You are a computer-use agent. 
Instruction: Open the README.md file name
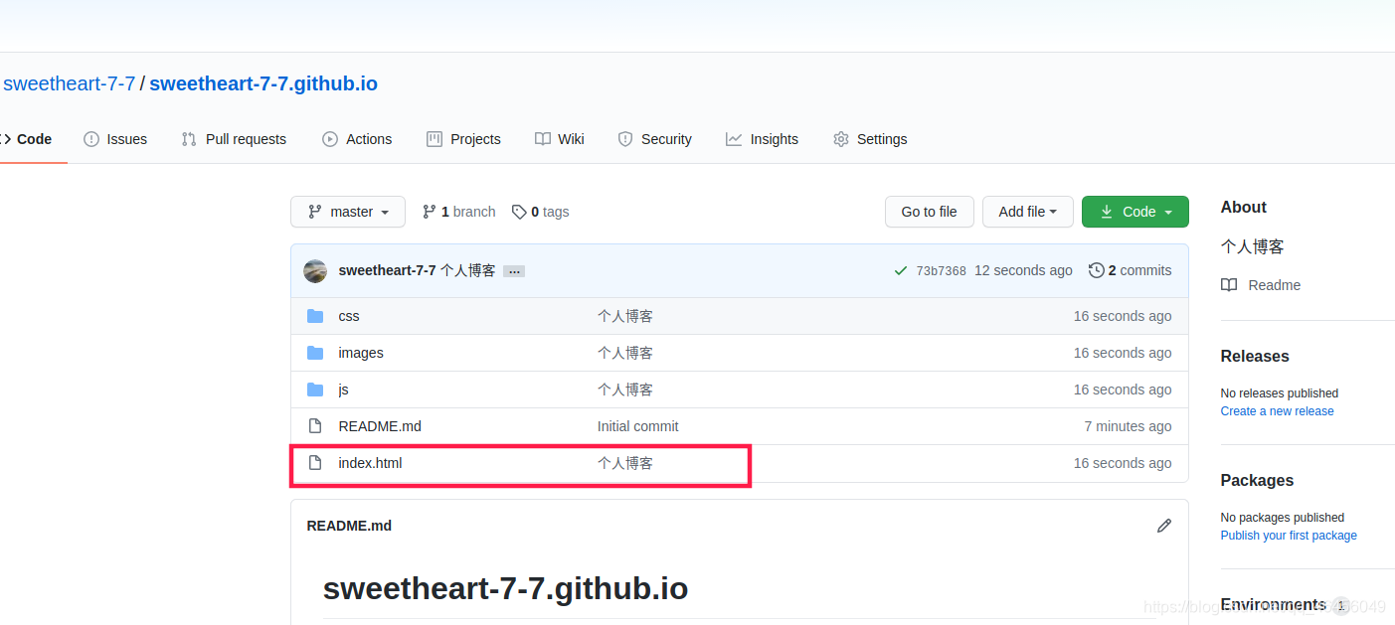click(x=380, y=426)
